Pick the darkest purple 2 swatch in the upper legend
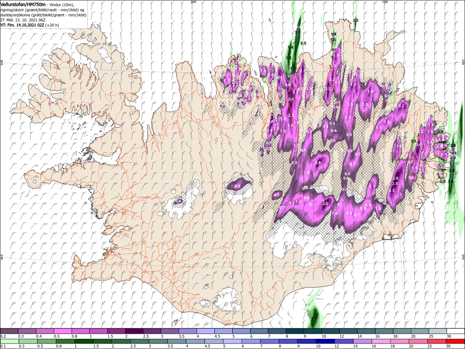The height and width of the screenshot is (349, 465). point(134,331)
